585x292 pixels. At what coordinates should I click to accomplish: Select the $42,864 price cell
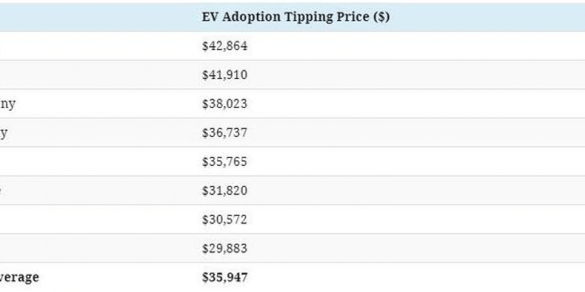tap(225, 46)
